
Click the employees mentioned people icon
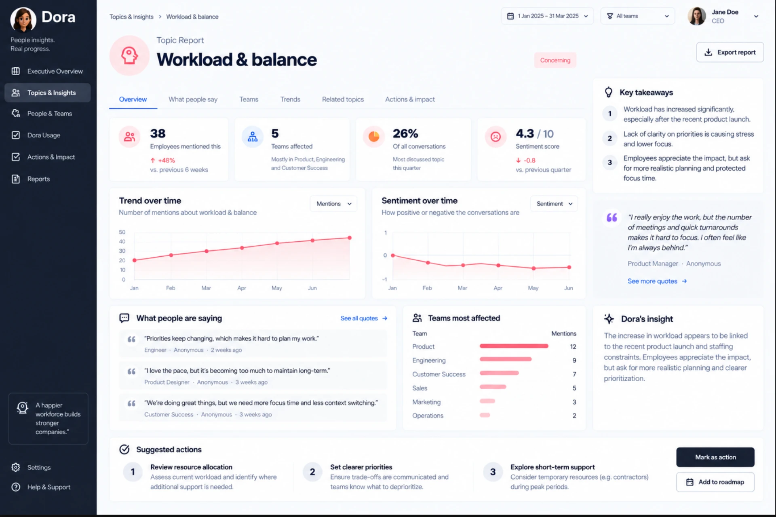click(129, 137)
